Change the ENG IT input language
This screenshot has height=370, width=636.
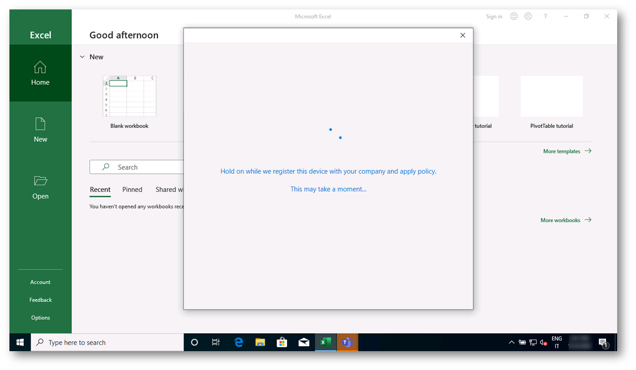click(557, 342)
